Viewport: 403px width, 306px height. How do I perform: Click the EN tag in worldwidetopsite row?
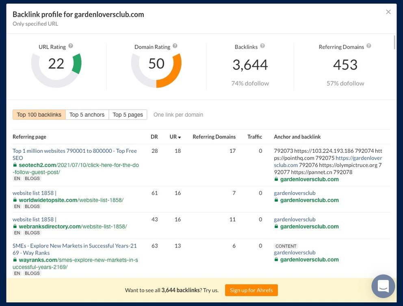pos(17,206)
